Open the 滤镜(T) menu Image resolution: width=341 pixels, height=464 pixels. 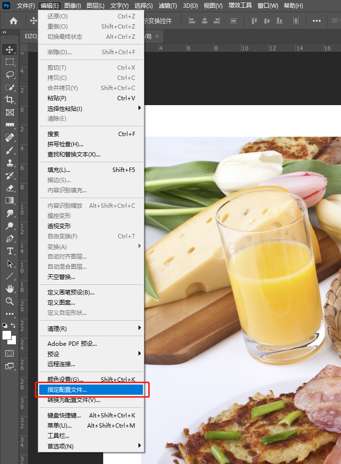point(168,6)
